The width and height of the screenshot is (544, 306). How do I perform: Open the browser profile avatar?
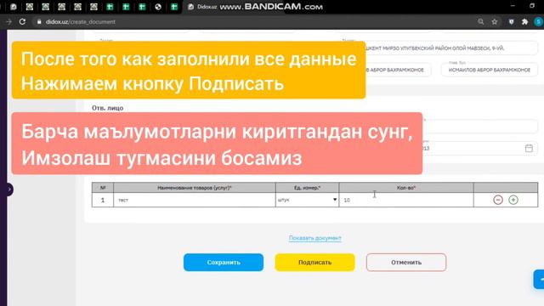coord(538,21)
